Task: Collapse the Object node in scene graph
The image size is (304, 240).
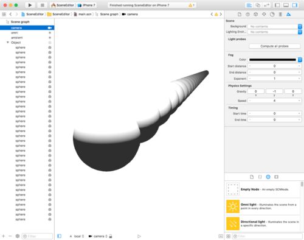Action: [8, 43]
